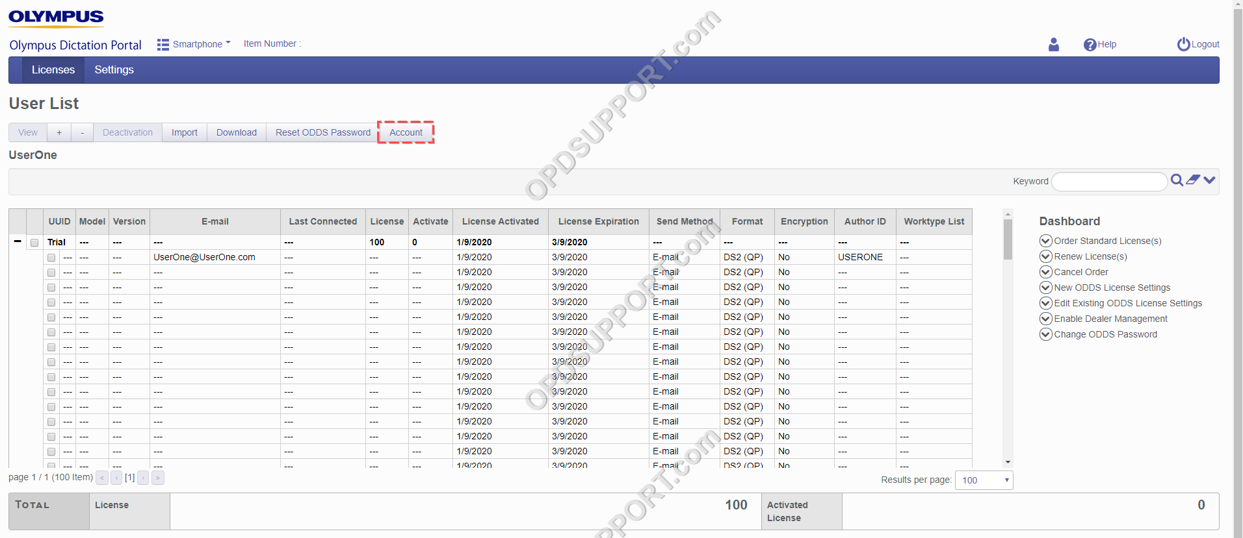The width and height of the screenshot is (1243, 538).
Task: Switch to the Licenses tab
Action: [53, 69]
